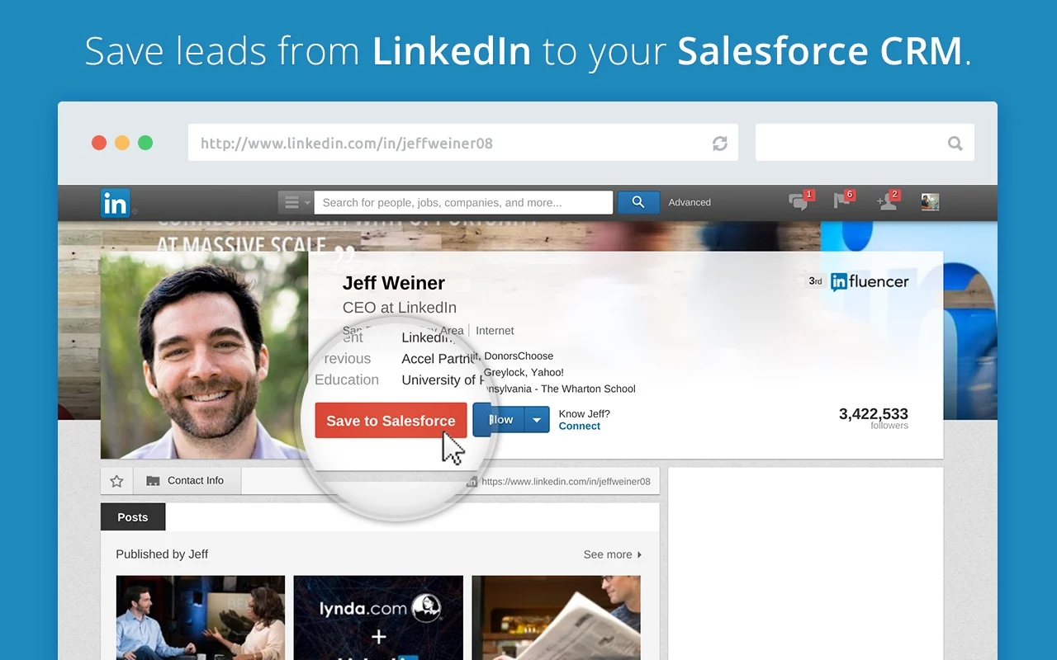The width and height of the screenshot is (1057, 660).
Task: Click the red Save to Salesforce button
Action: (391, 421)
